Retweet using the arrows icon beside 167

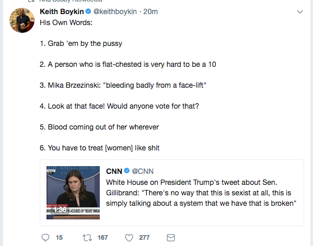(87, 238)
